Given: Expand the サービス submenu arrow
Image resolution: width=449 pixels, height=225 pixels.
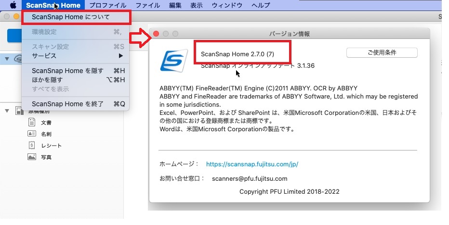Looking at the screenshot, I should [121, 56].
